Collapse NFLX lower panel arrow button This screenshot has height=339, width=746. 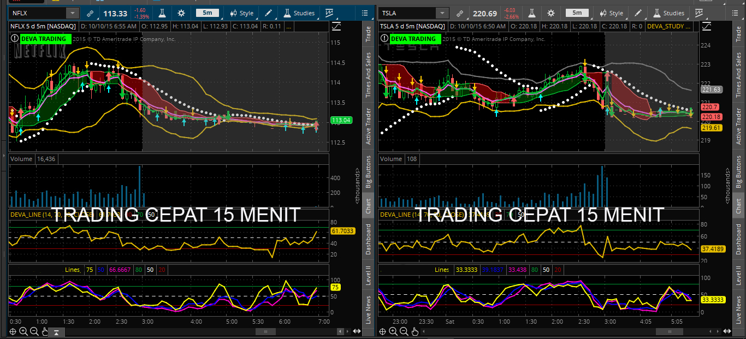pos(57,331)
